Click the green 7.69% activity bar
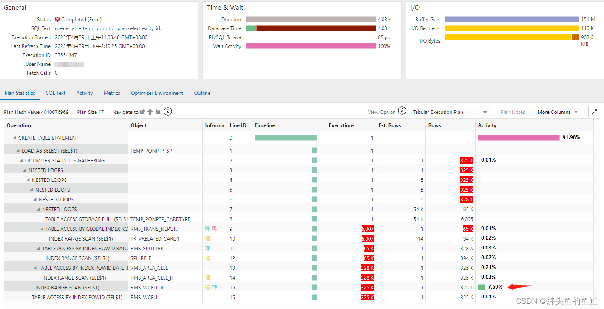The image size is (604, 309). [x=482, y=287]
